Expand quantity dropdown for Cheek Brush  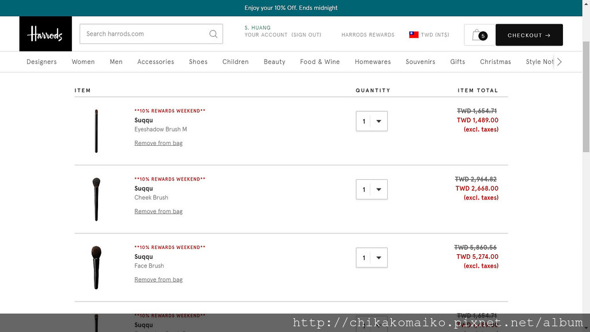coord(372,189)
